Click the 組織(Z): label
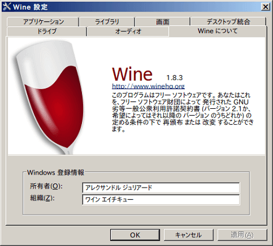The width and height of the screenshot is (273, 246). click(43, 198)
